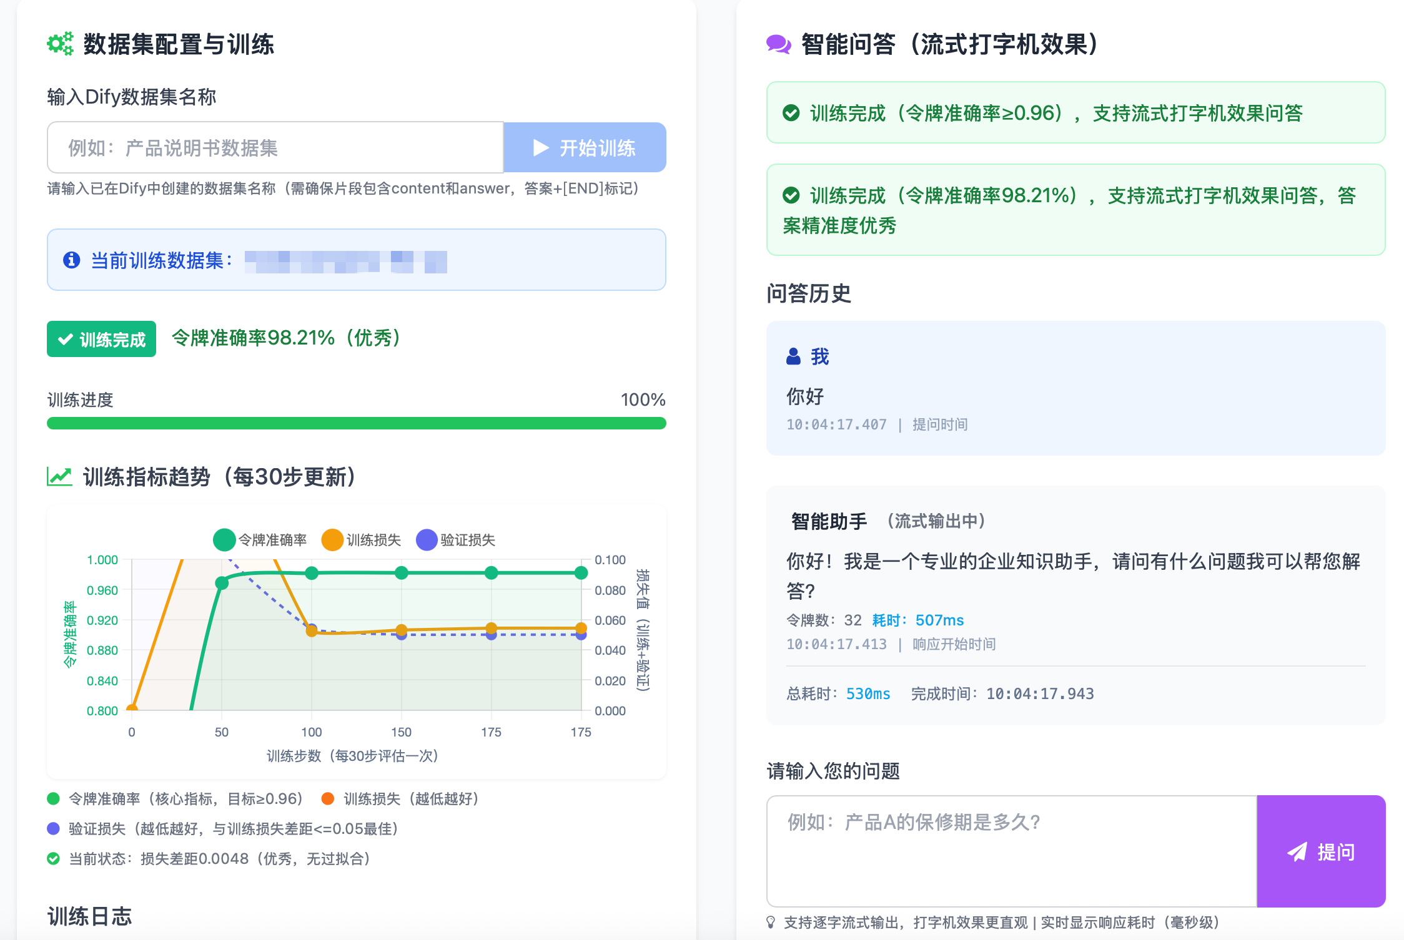Click the green 训练进度 progress bar

tap(356, 423)
